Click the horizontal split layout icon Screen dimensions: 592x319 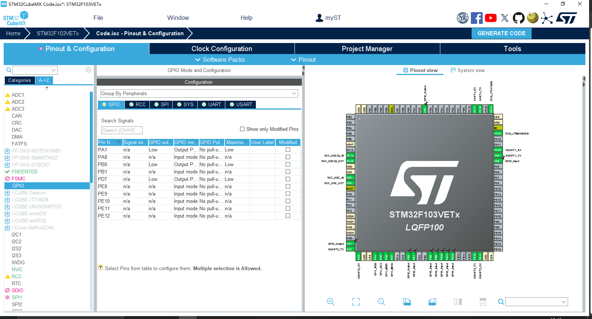483,302
